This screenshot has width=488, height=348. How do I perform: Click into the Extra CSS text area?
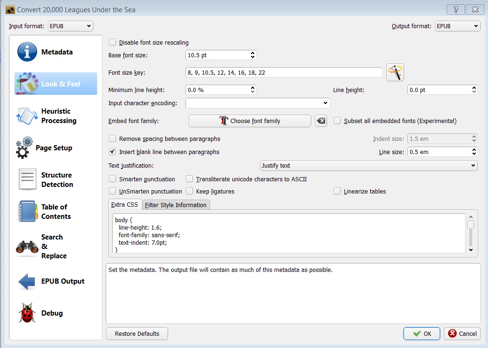(x=289, y=233)
